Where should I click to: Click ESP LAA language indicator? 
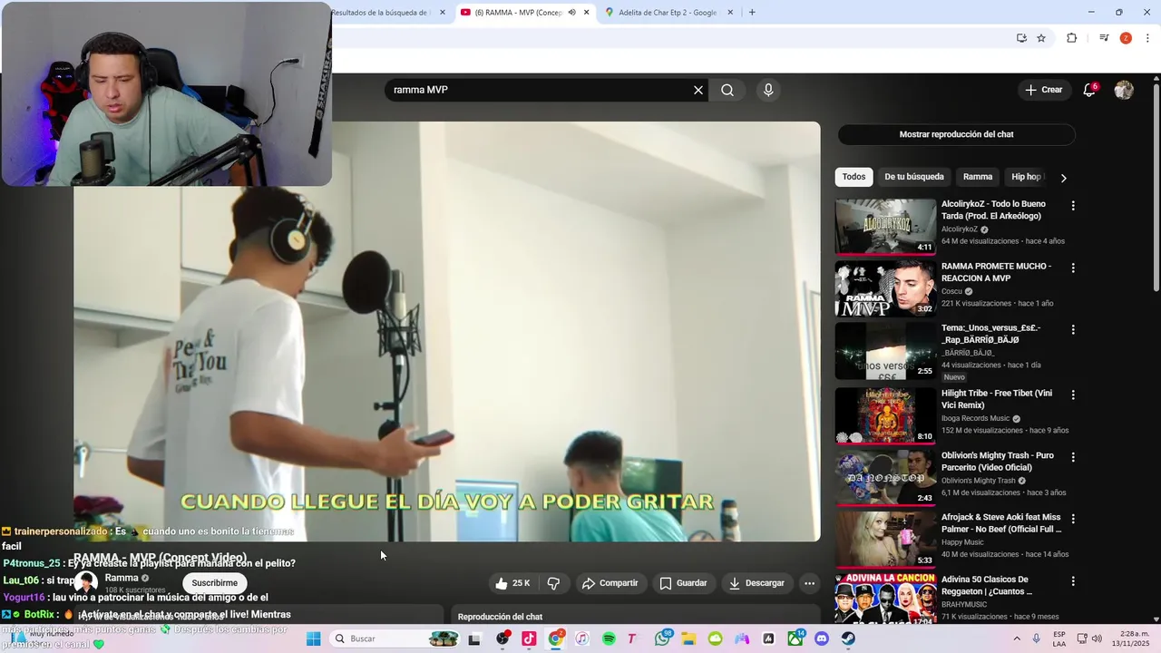point(1059,638)
